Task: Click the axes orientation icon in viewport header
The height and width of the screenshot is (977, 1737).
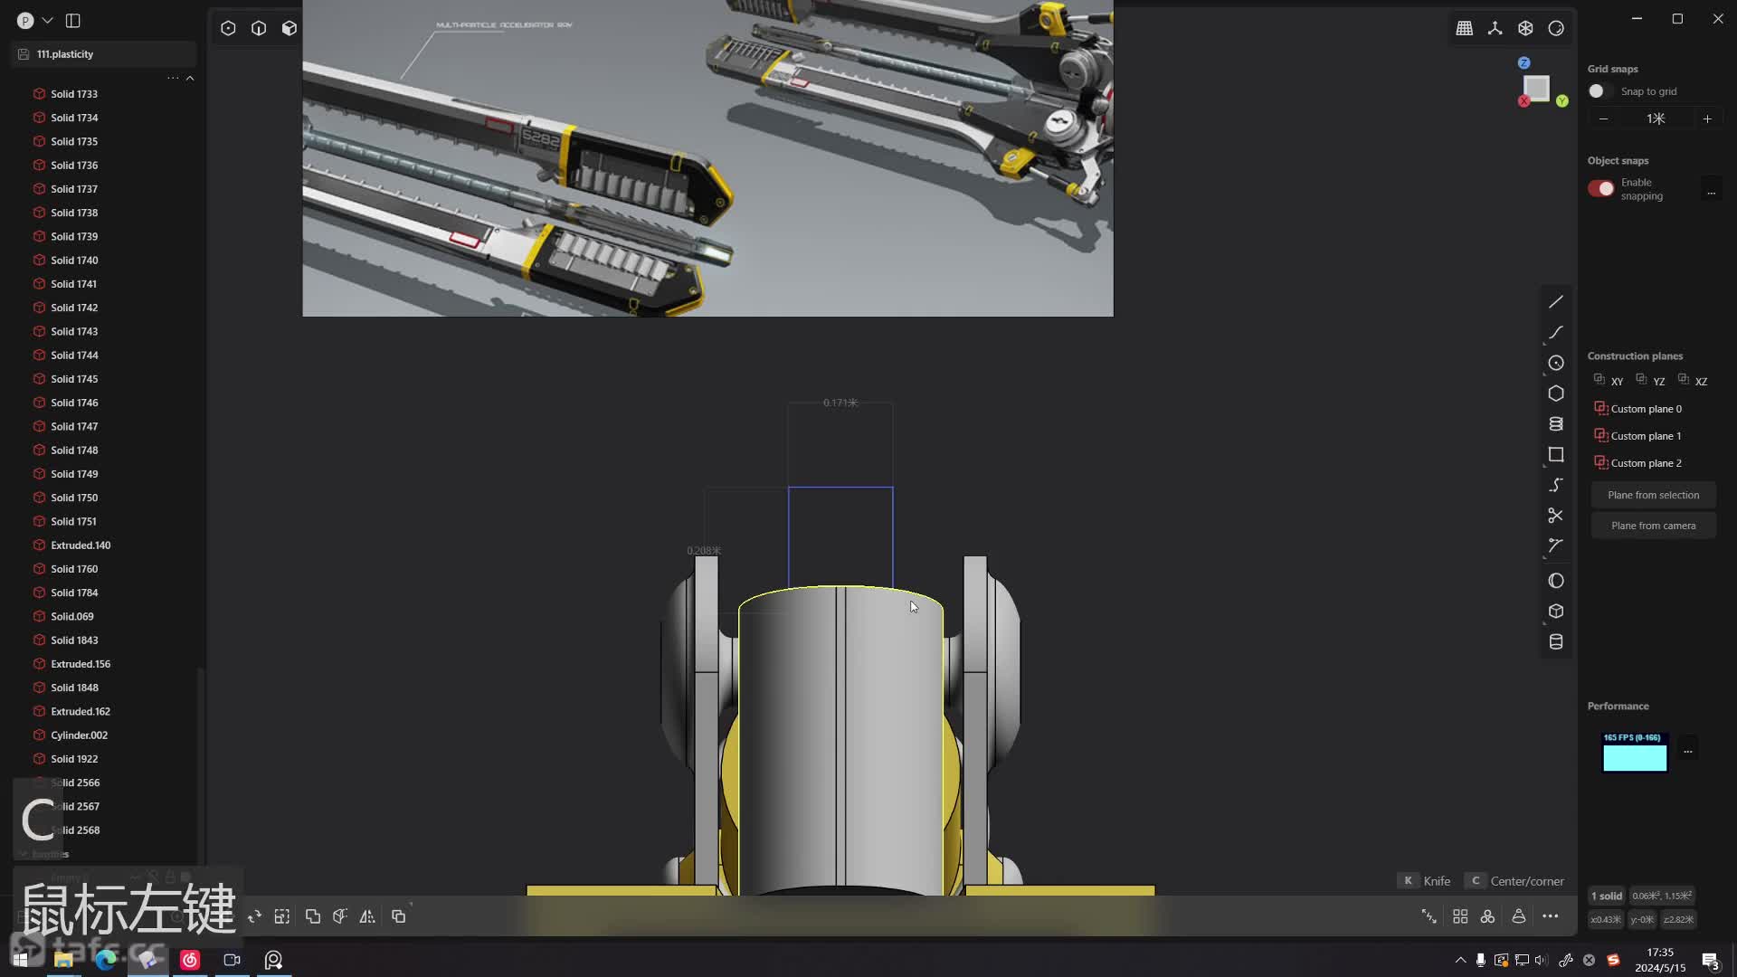Action: [x=1495, y=28]
